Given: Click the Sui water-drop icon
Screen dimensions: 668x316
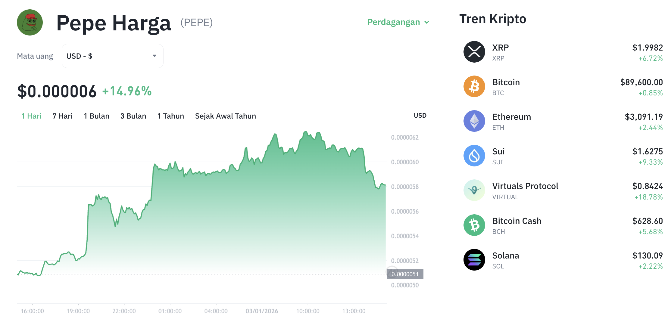Looking at the screenshot, I should [474, 156].
